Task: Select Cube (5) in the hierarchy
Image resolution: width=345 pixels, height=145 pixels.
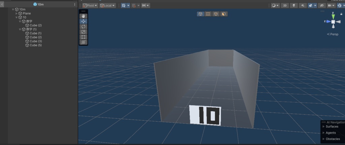Action: point(36,45)
